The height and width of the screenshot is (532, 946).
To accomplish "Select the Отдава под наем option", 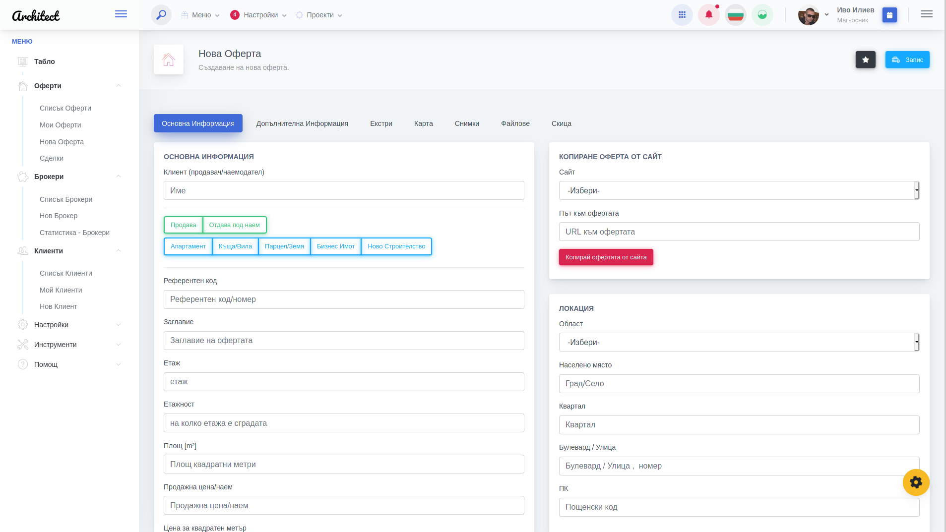I will [x=234, y=225].
